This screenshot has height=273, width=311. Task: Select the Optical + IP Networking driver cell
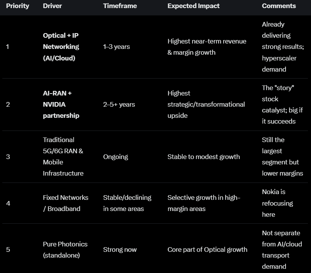click(61, 47)
